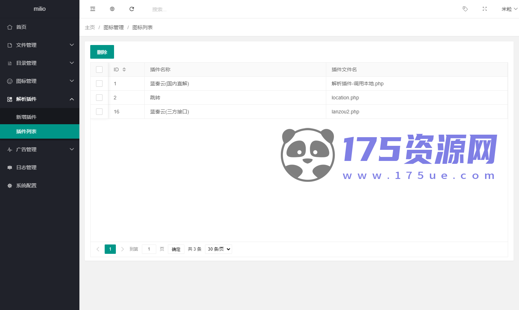Open the 30 条/页 page size dropdown
Image resolution: width=519 pixels, height=310 pixels.
[x=218, y=249]
